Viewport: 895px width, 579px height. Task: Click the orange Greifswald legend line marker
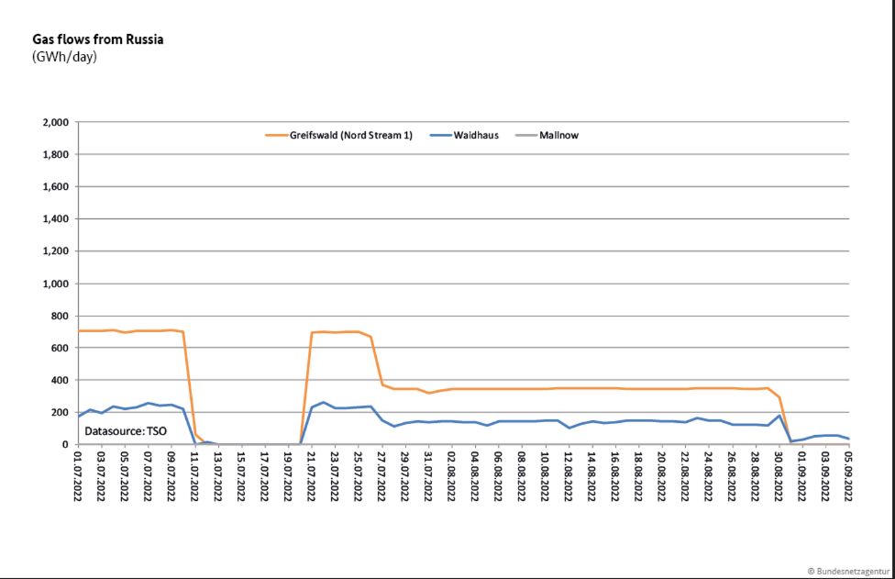[275, 135]
